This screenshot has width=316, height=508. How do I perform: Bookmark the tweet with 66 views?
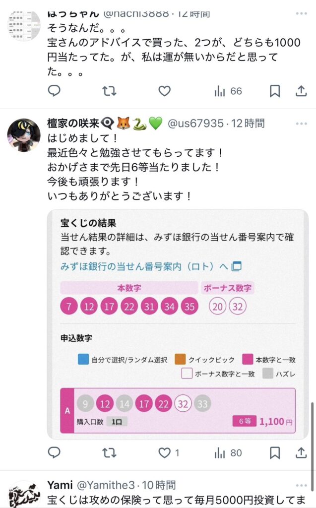[275, 91]
